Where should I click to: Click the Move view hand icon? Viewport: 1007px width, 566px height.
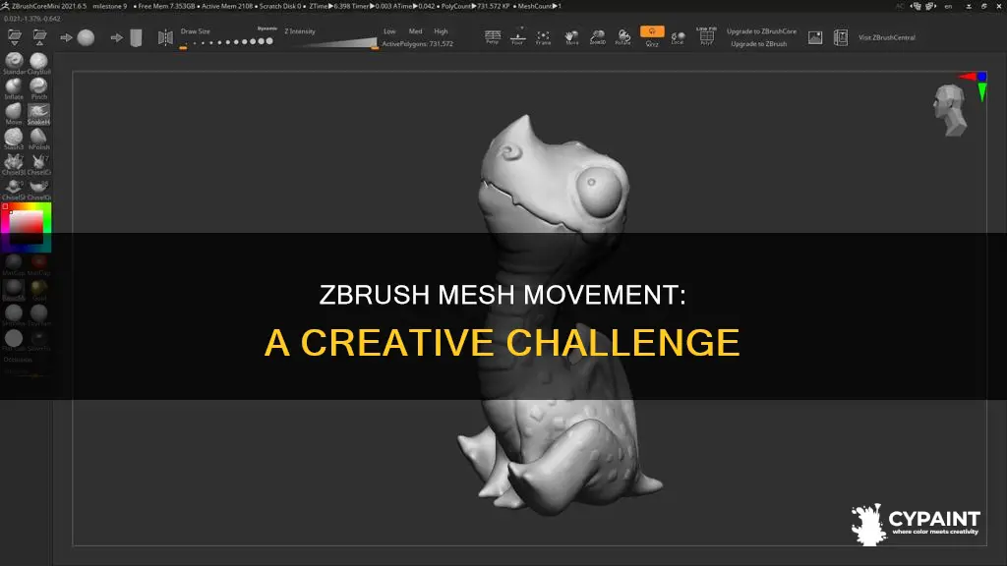pyautogui.click(x=571, y=37)
